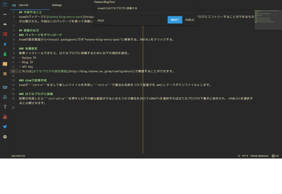Open the three-dots more options icon
Viewport: 282px width, 194px height.
tap(5, 14)
